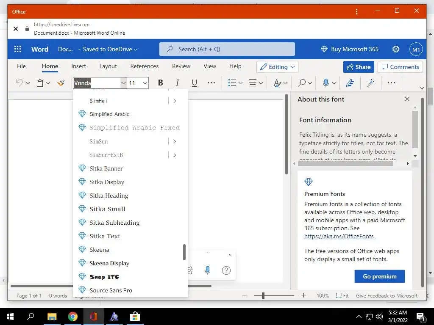Click the font list scrollbar thumb

pyautogui.click(x=184, y=252)
